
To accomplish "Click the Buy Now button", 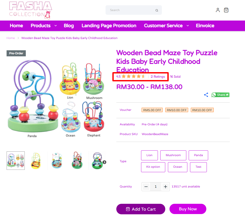I will pos(188,209).
